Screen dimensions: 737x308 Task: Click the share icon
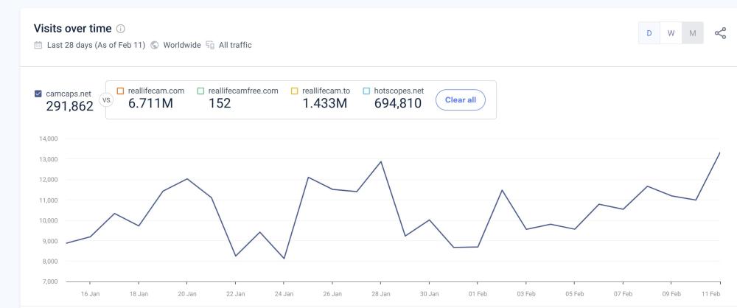point(720,32)
